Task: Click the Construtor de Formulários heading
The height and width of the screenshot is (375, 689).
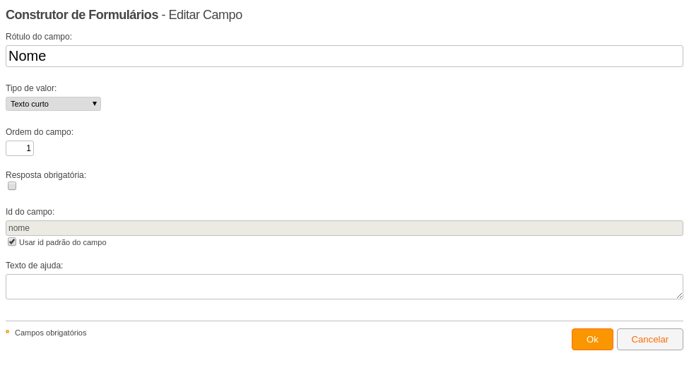Action: 82,15
